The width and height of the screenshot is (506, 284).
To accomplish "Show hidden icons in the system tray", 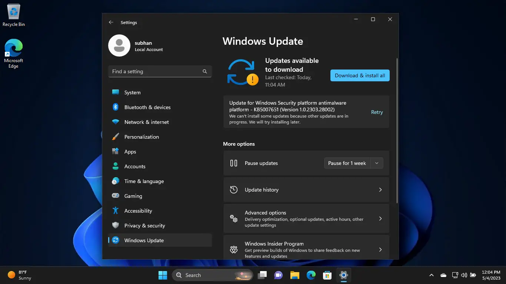I will click(x=431, y=275).
